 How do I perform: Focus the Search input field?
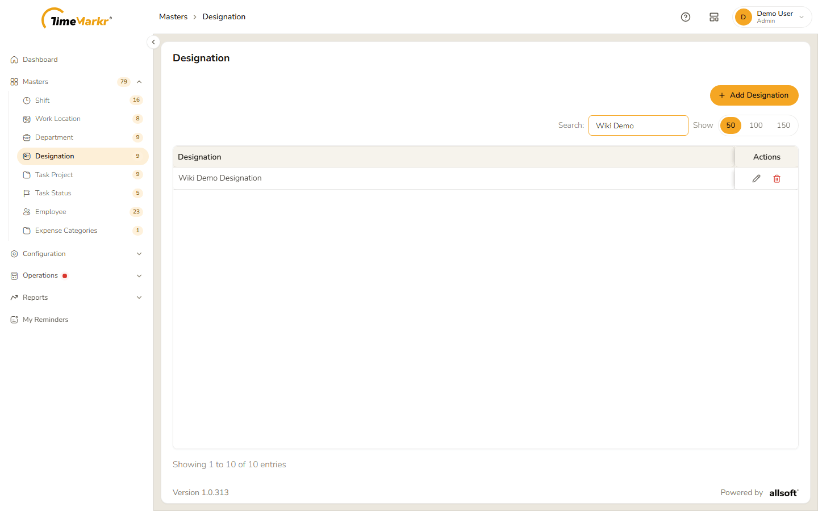(638, 125)
